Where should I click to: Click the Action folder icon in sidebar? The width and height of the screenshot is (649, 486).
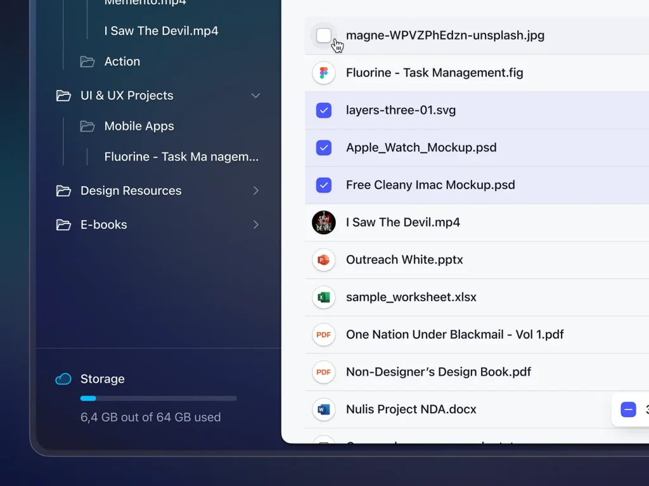point(87,61)
